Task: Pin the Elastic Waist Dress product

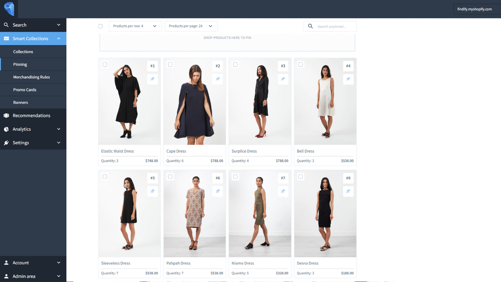Action: 152,79
